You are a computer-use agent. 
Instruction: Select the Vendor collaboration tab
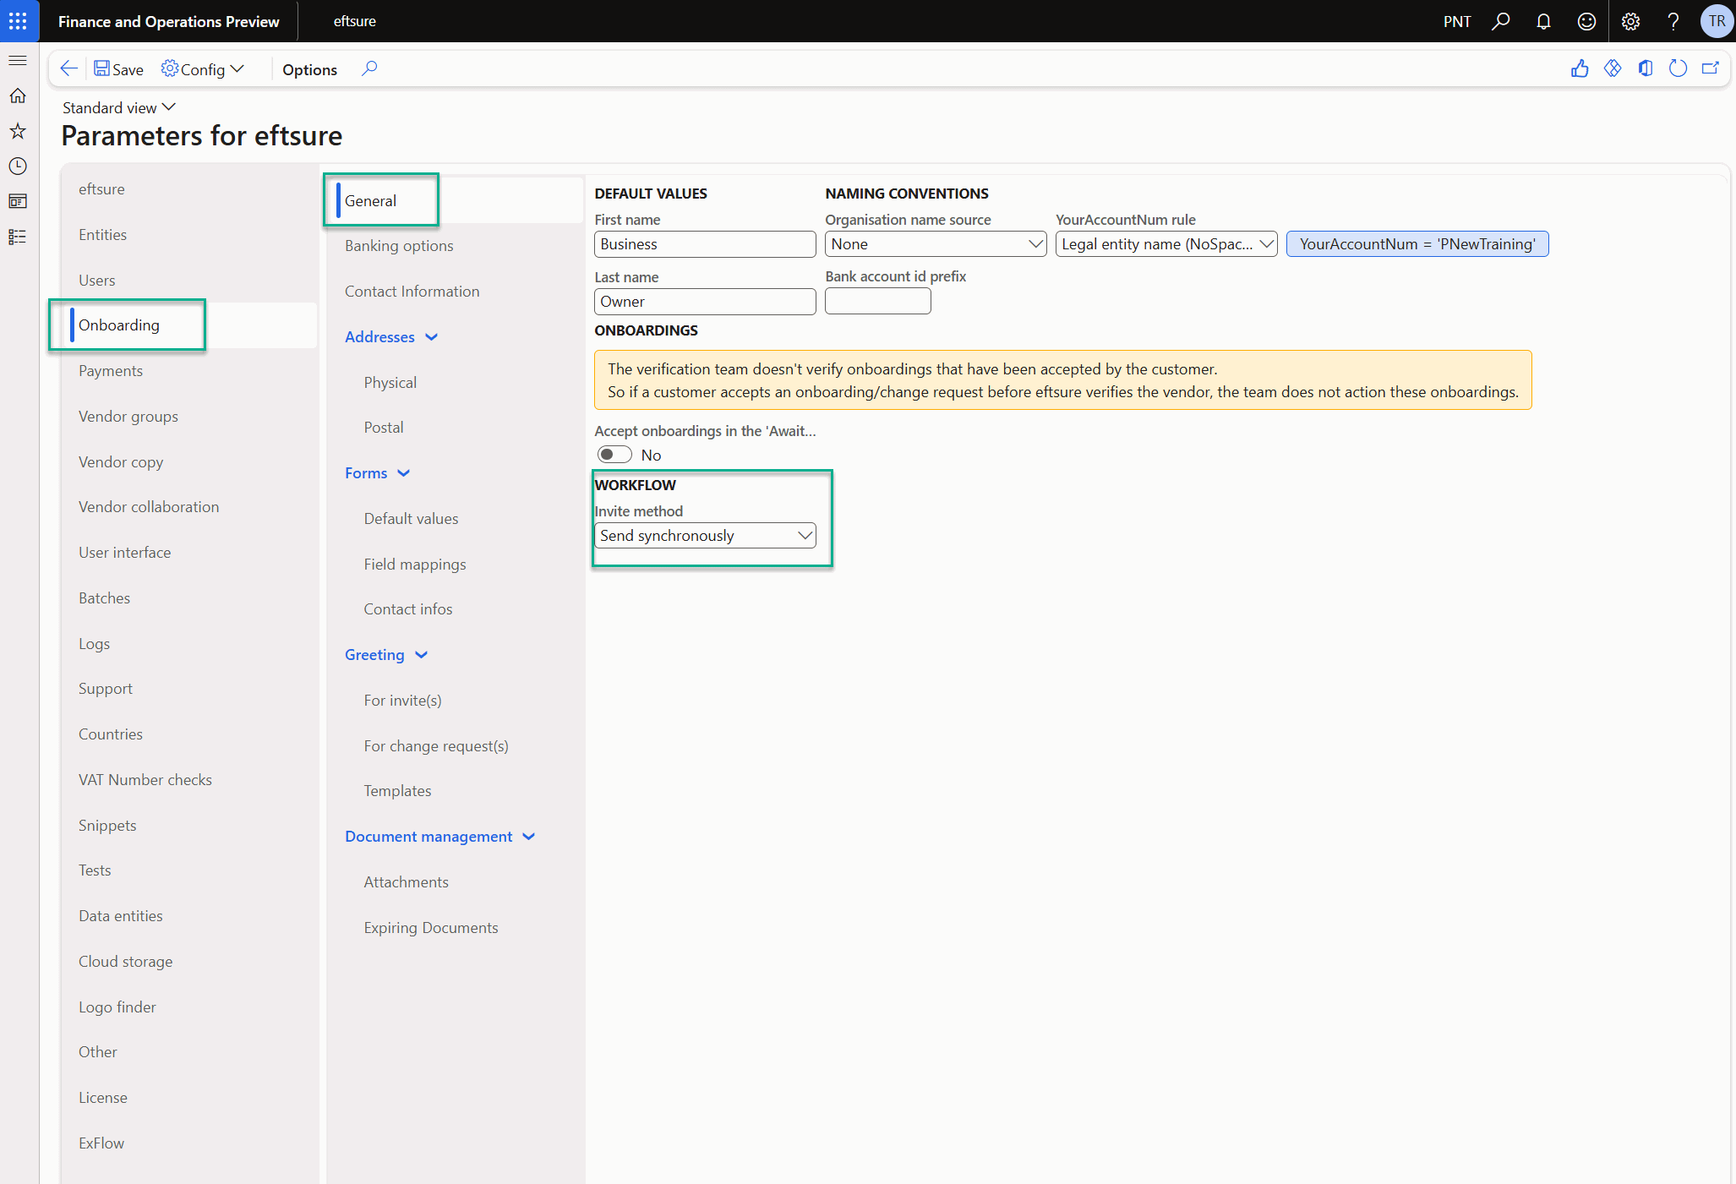point(149,507)
